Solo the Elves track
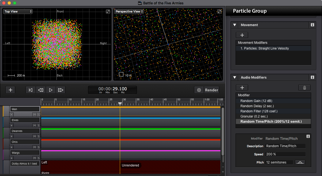 (39, 125)
